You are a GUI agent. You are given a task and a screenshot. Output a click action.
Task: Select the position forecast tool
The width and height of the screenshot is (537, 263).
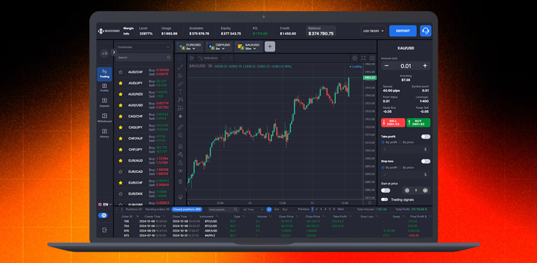(x=180, y=108)
